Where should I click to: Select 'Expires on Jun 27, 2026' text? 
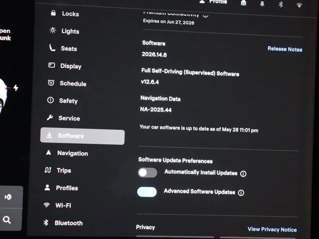pos(168,21)
